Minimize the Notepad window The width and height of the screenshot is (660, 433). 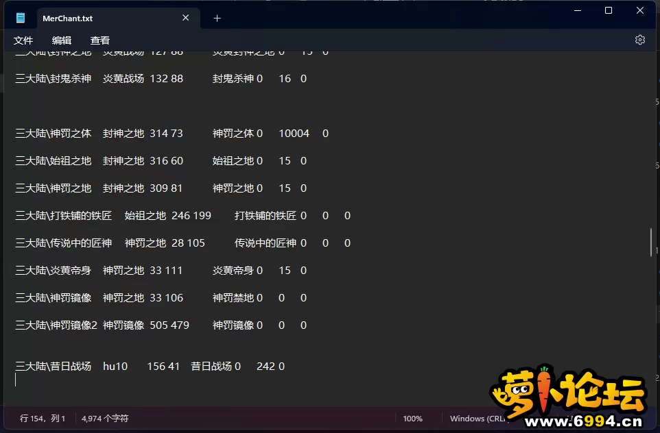point(578,10)
